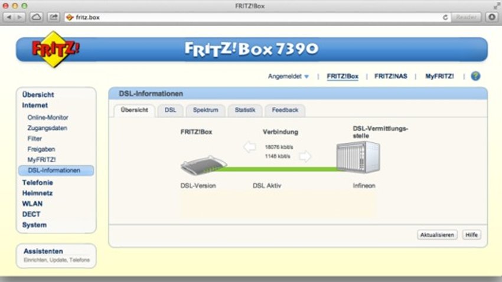
Task: Click the Infineon label
Action: click(x=364, y=186)
